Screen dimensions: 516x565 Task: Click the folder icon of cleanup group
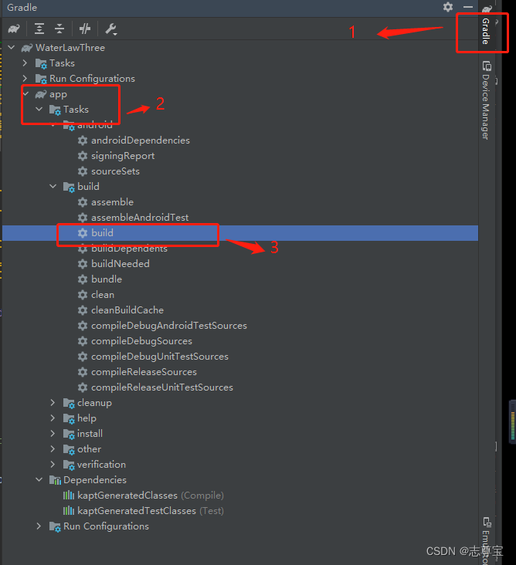[69, 403]
